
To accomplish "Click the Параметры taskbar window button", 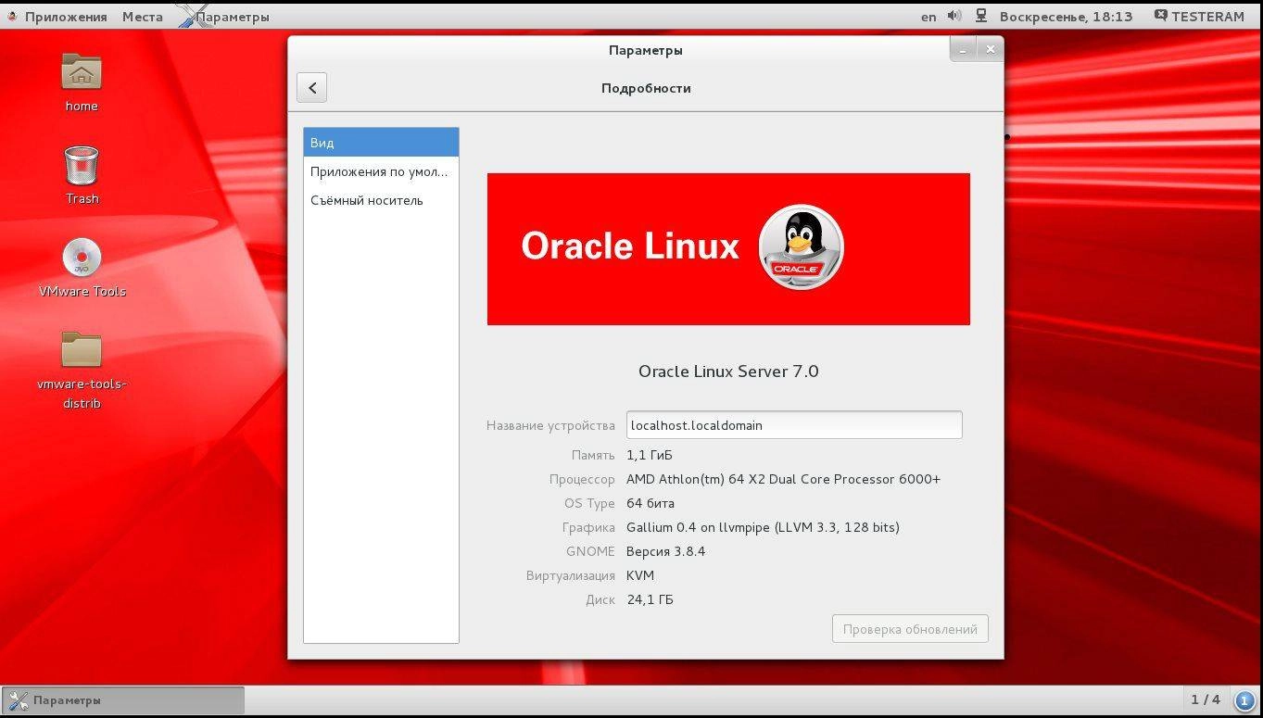I will (x=123, y=700).
